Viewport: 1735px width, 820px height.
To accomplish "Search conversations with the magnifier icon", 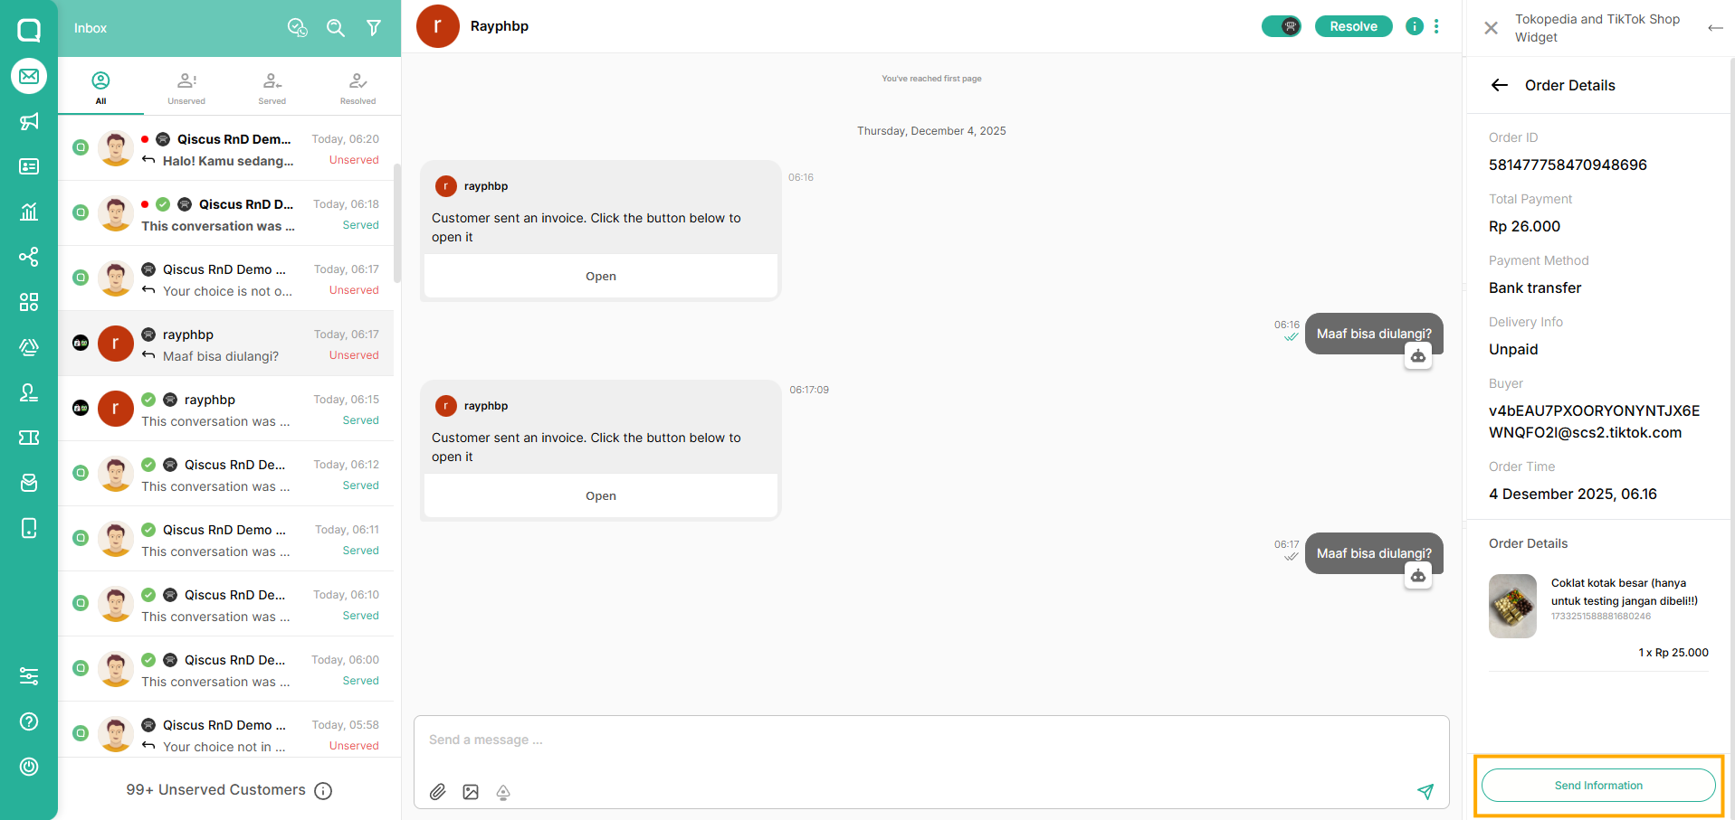I will [336, 28].
